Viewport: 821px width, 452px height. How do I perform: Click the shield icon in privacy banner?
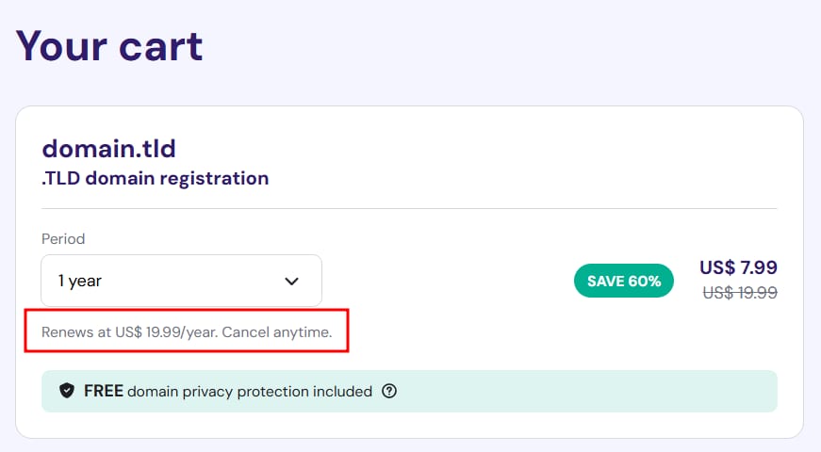pyautogui.click(x=67, y=391)
